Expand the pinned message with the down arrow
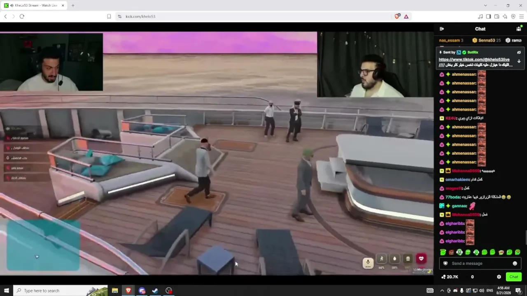Image resolution: width=527 pixels, height=296 pixels. tap(519, 61)
